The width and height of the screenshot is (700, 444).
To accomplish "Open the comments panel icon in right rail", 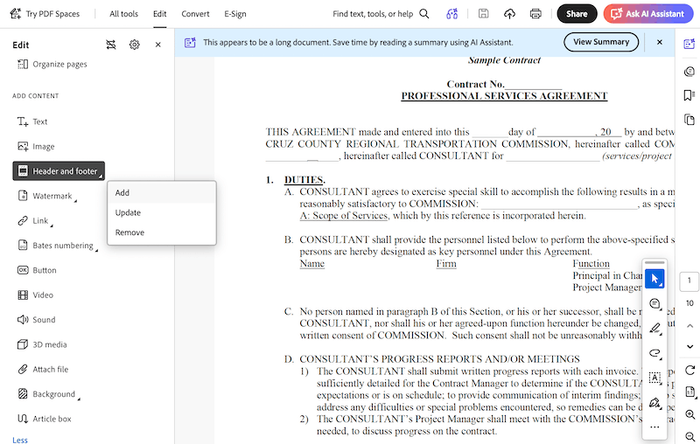I will [x=689, y=72].
